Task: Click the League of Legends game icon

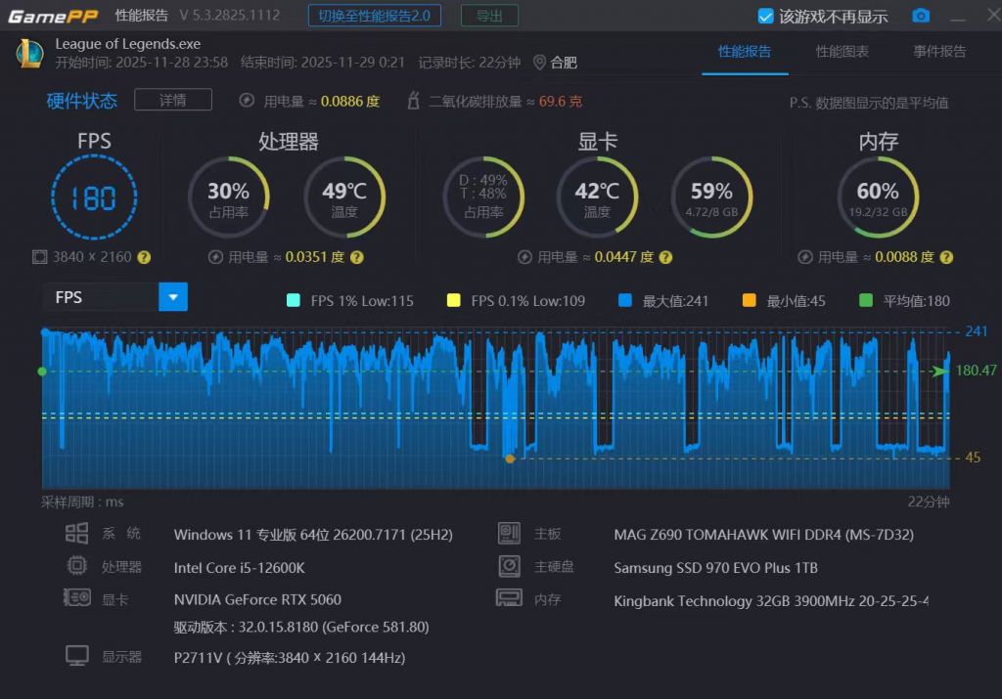Action: pos(29,53)
